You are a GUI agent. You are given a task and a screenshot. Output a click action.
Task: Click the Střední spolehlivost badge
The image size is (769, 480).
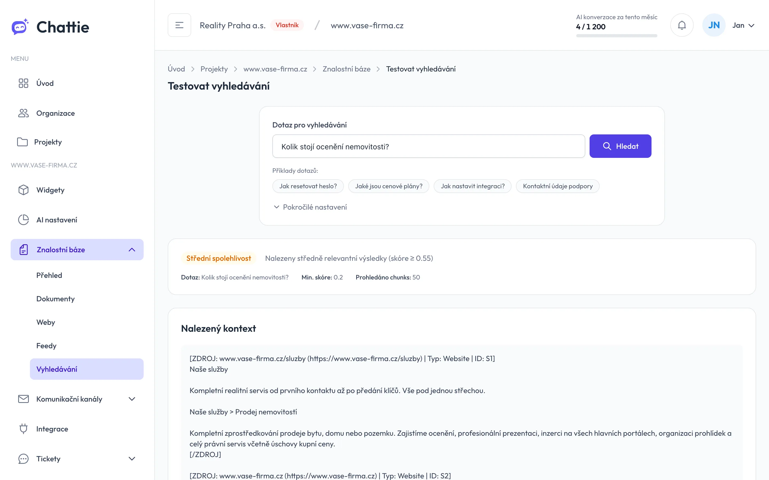click(x=219, y=258)
